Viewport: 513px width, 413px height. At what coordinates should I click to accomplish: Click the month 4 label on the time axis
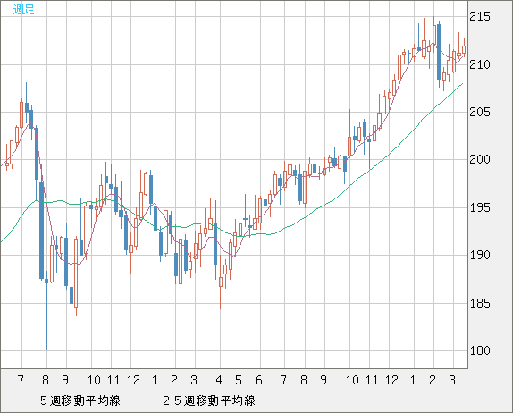pyautogui.click(x=219, y=380)
